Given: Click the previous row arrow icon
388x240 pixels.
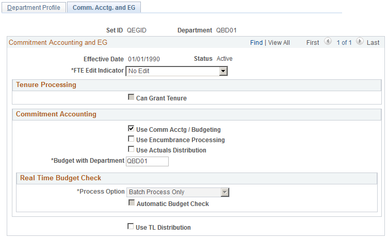Looking at the screenshot, I should click(328, 41).
